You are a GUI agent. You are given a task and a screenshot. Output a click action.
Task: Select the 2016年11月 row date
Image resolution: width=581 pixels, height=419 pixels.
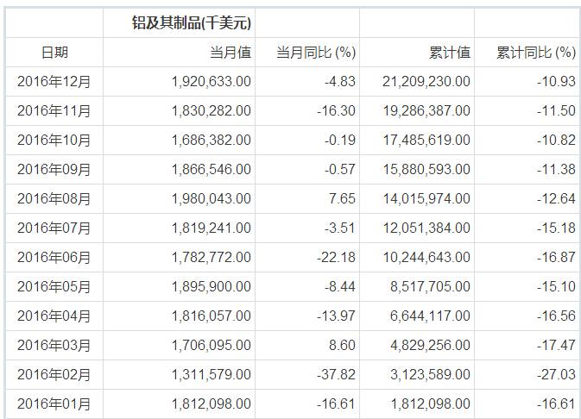[54, 110]
